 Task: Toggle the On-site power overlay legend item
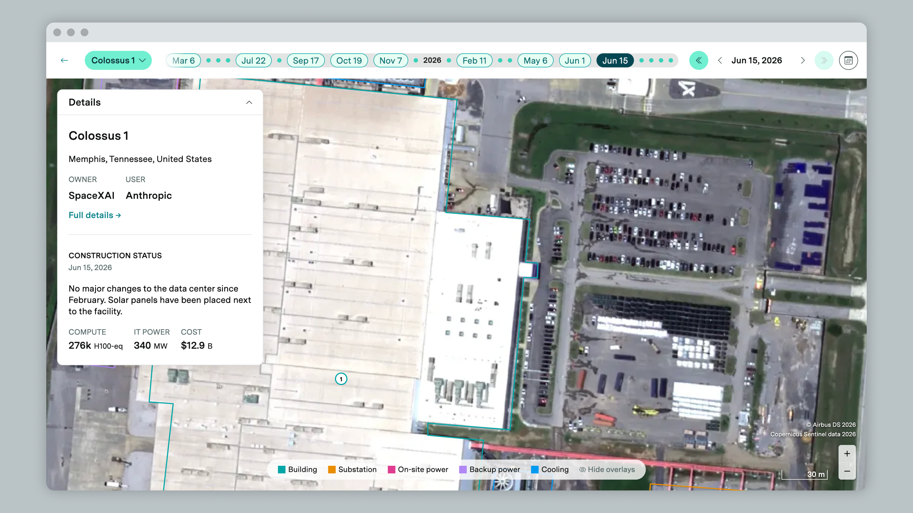pos(418,469)
